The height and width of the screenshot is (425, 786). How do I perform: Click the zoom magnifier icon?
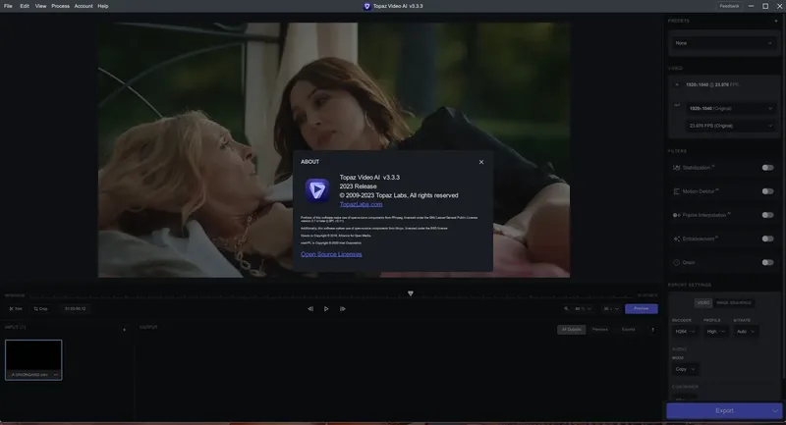(x=567, y=309)
